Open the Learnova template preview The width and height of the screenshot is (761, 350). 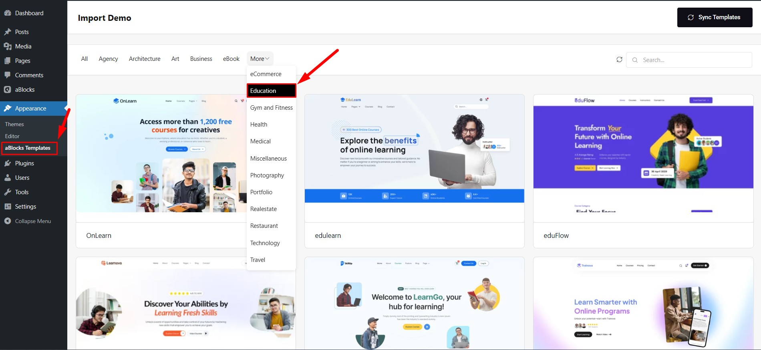[186, 303]
